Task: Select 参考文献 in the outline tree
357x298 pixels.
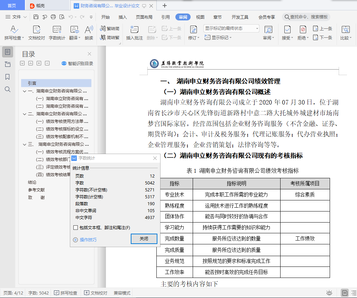Action: [36, 190]
